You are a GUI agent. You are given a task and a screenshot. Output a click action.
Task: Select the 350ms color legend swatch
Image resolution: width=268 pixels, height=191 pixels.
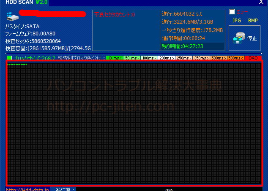200,58
